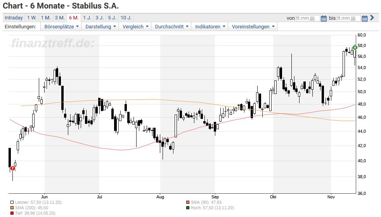Click the white Letzter legend swatch
Viewport: 381px width, 217px height.
pyautogui.click(x=12, y=202)
